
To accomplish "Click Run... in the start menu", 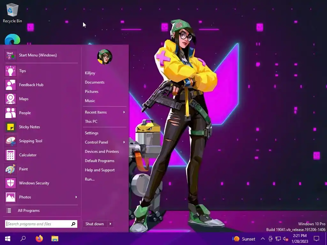I will 90,179.
